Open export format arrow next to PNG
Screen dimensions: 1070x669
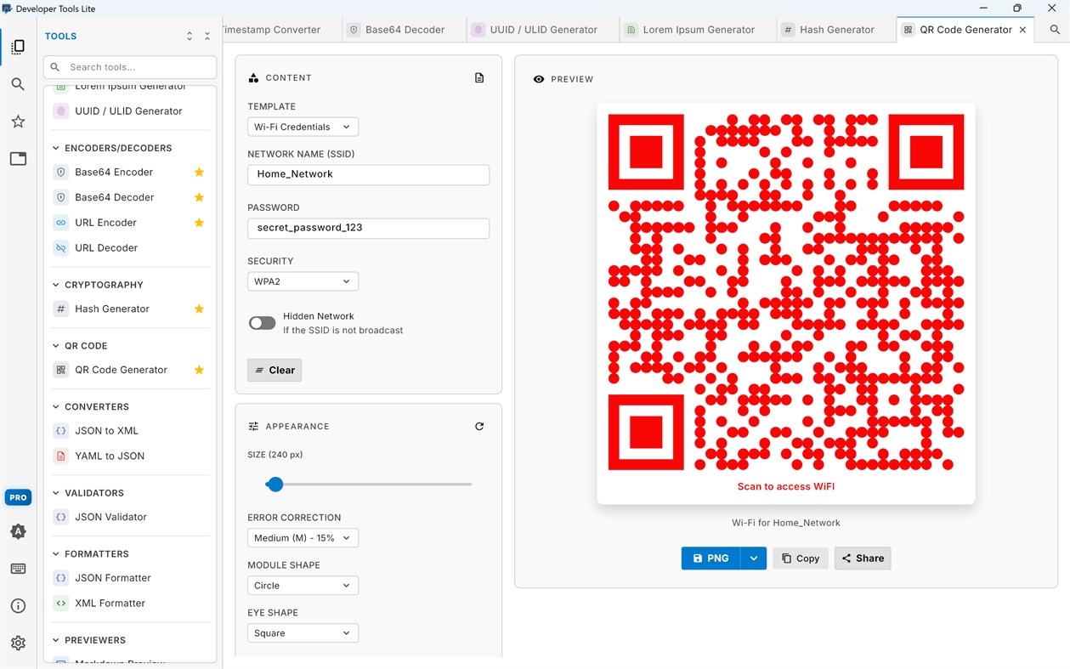point(754,558)
